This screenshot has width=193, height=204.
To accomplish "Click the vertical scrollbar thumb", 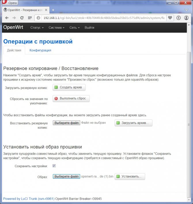I will pos(189,125).
